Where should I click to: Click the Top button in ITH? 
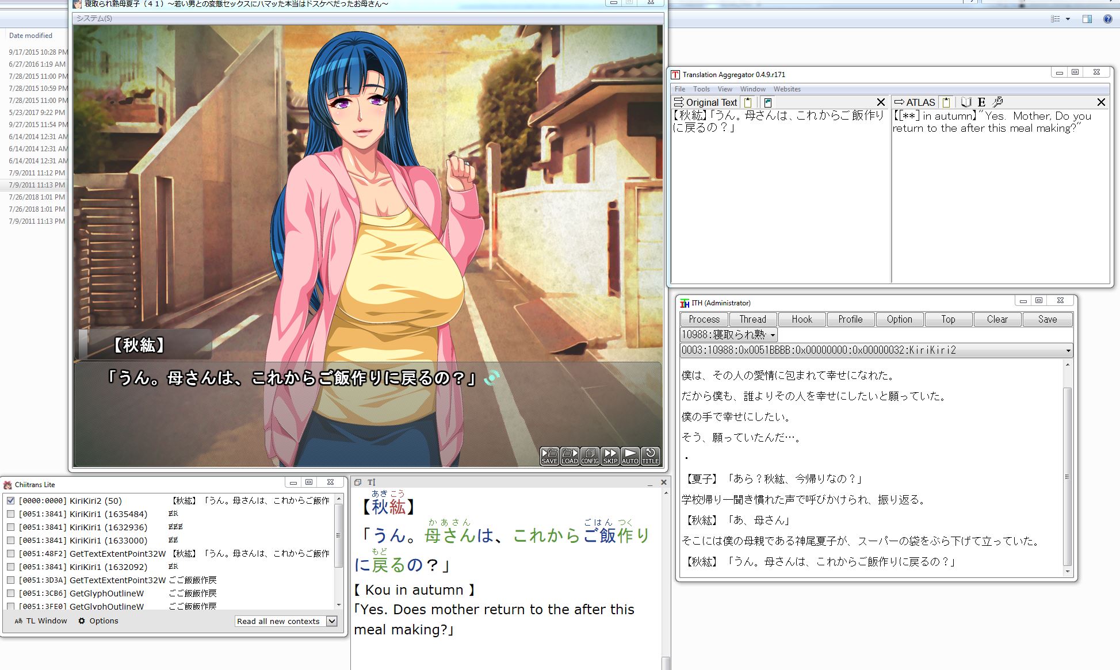[x=948, y=319]
